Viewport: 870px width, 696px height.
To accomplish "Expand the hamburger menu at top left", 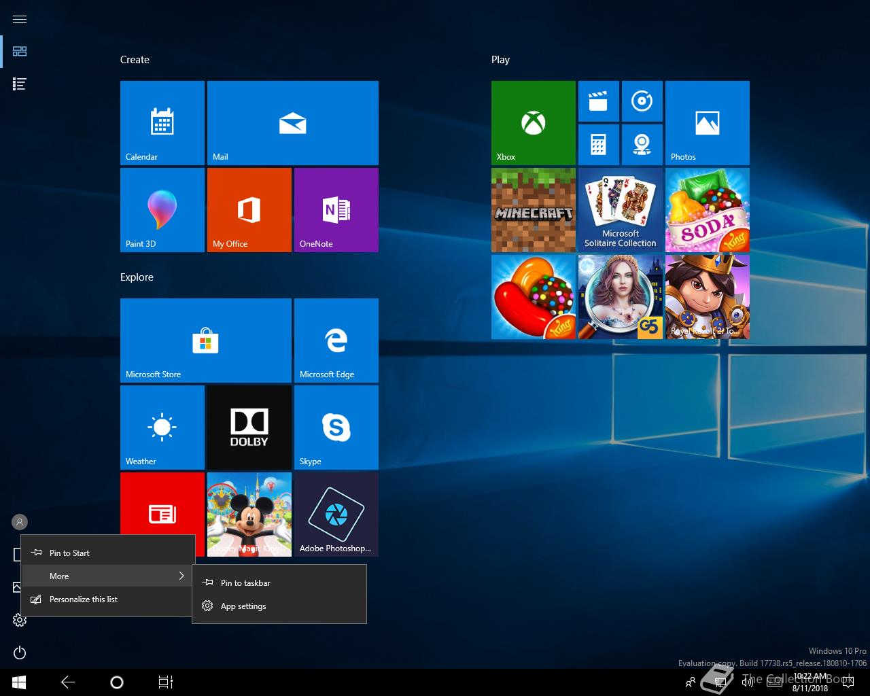I will pyautogui.click(x=20, y=19).
